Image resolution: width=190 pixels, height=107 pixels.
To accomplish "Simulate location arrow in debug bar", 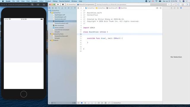I will pos(109,103).
